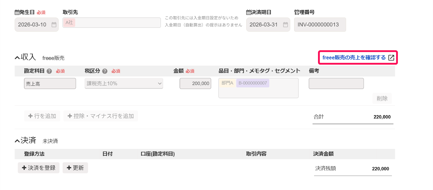The image size is (433, 190).
Task: Click the 決済 section heading
Action: pos(28,140)
